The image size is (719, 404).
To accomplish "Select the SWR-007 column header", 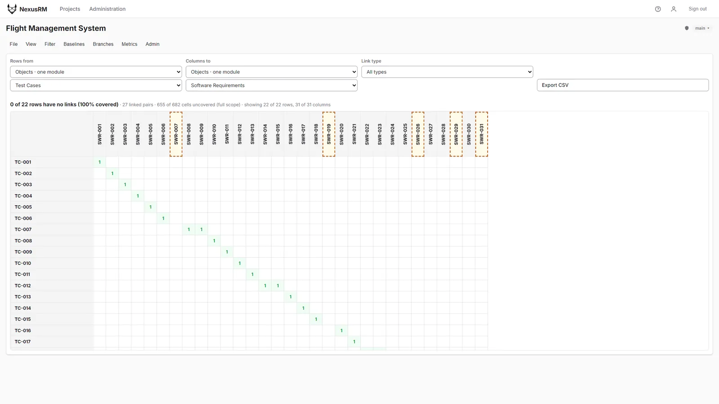I will 176,134.
